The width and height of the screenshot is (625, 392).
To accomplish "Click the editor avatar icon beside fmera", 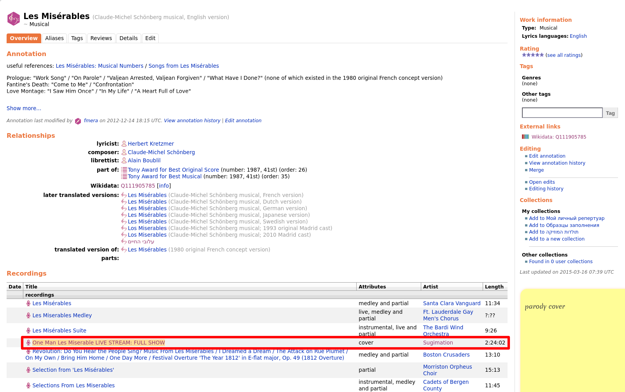I will (78, 121).
